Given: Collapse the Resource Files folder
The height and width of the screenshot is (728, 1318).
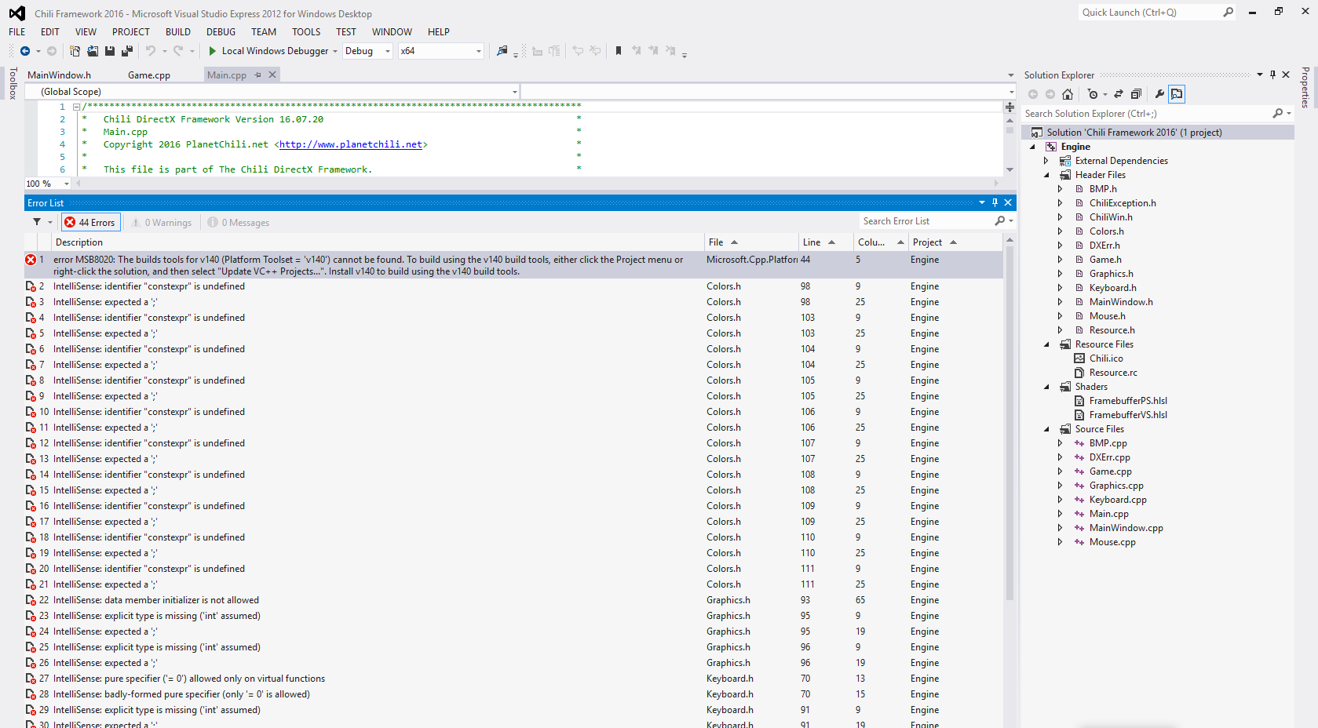Looking at the screenshot, I should 1046,344.
